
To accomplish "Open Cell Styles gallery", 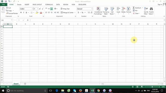I will (x=112, y=11).
